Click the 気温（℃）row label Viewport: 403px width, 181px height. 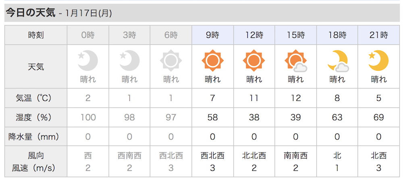[36, 98]
